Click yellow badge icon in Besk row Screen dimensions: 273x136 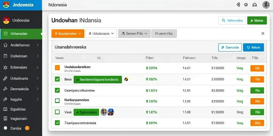click(126, 79)
